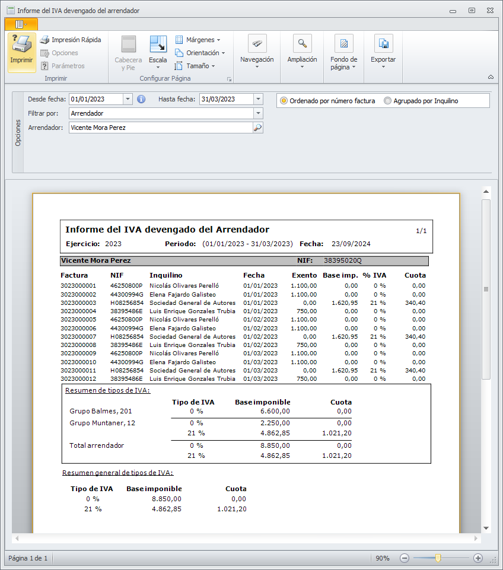Open the Filtrar por dropdown list
503x570 pixels.
coord(258,113)
